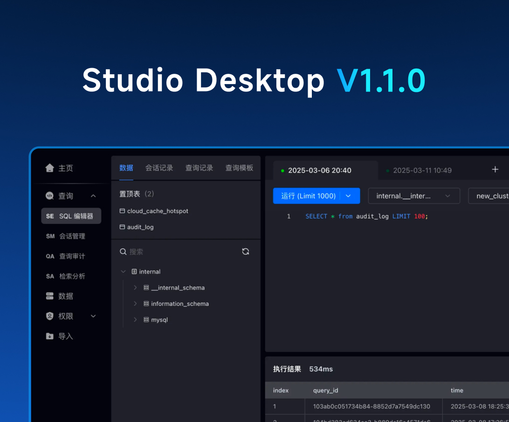Switch to the 数据 tab
Viewport: 509px width, 422px height.
126,168
